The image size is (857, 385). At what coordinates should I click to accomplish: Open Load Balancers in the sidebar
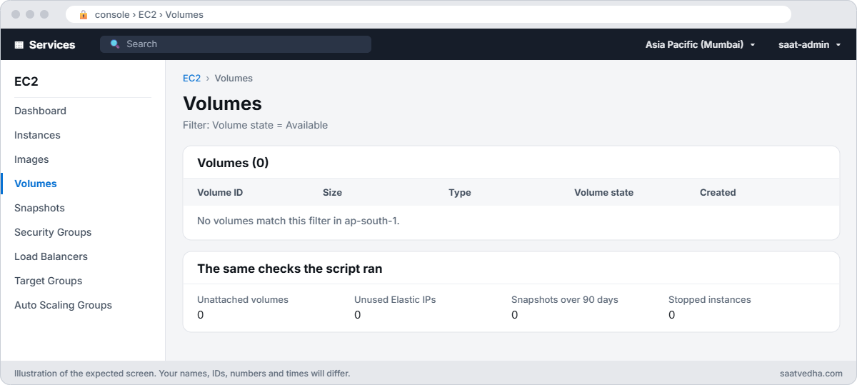point(51,256)
